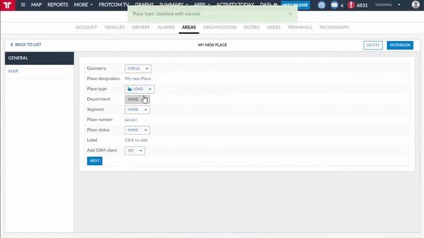424x238 pixels.
Task: Switch to the FILTERS tab
Action: 252,27
